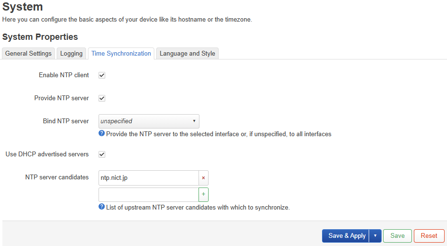Click the System page heading
The image size is (447, 246).
coord(23,7)
